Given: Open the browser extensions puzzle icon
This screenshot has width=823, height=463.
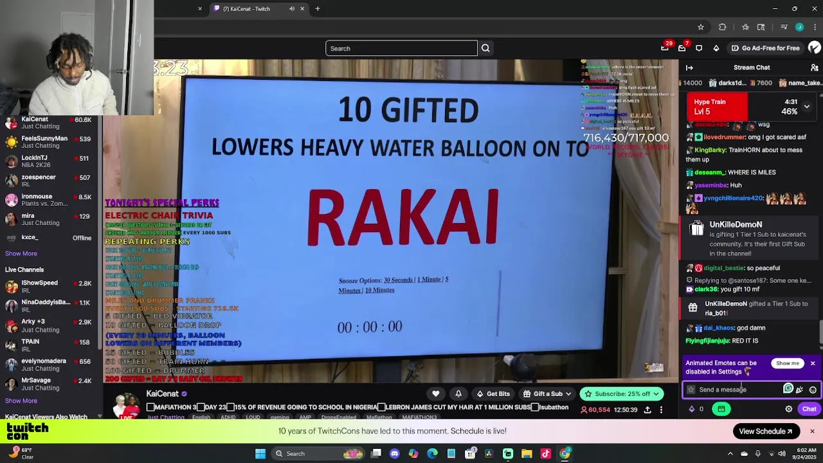Looking at the screenshot, I should pos(723,27).
